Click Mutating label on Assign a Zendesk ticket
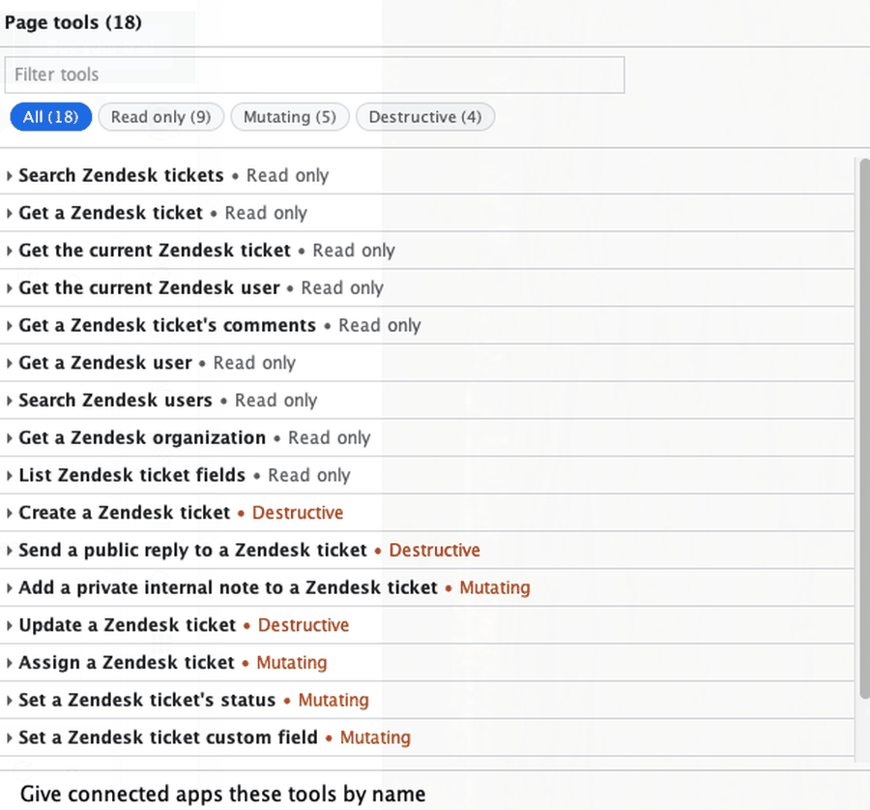 point(291,663)
